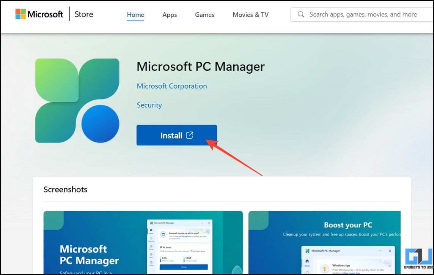Open the Movies & TV tab
434x275 pixels.
[250, 15]
